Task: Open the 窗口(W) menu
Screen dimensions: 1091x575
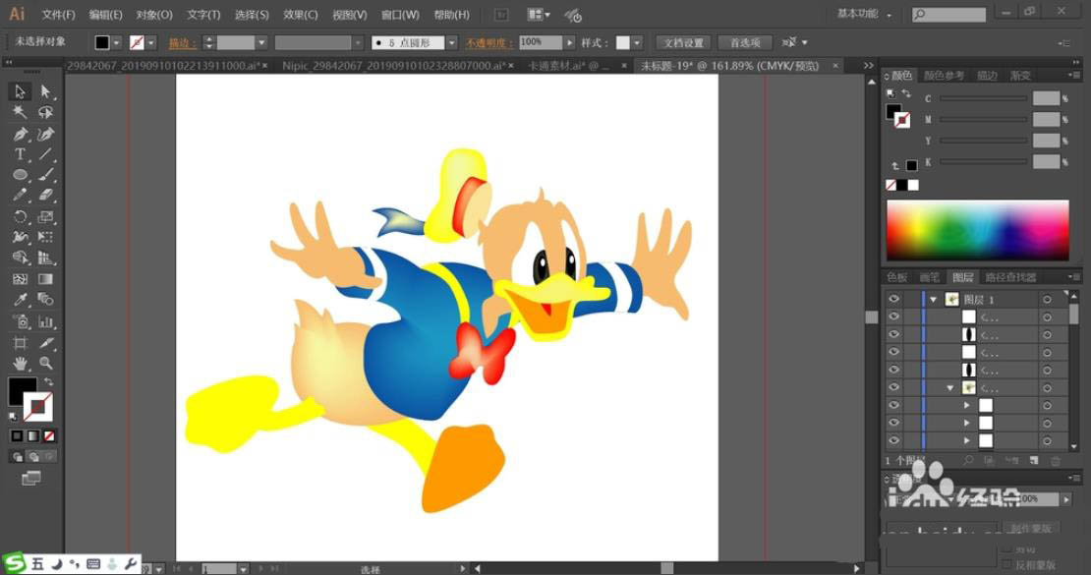Action: click(x=400, y=15)
